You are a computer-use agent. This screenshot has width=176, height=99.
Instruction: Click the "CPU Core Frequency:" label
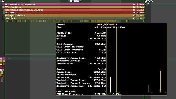click(x=70, y=94)
